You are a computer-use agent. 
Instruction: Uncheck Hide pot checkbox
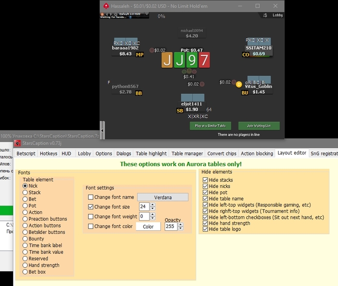click(205, 192)
